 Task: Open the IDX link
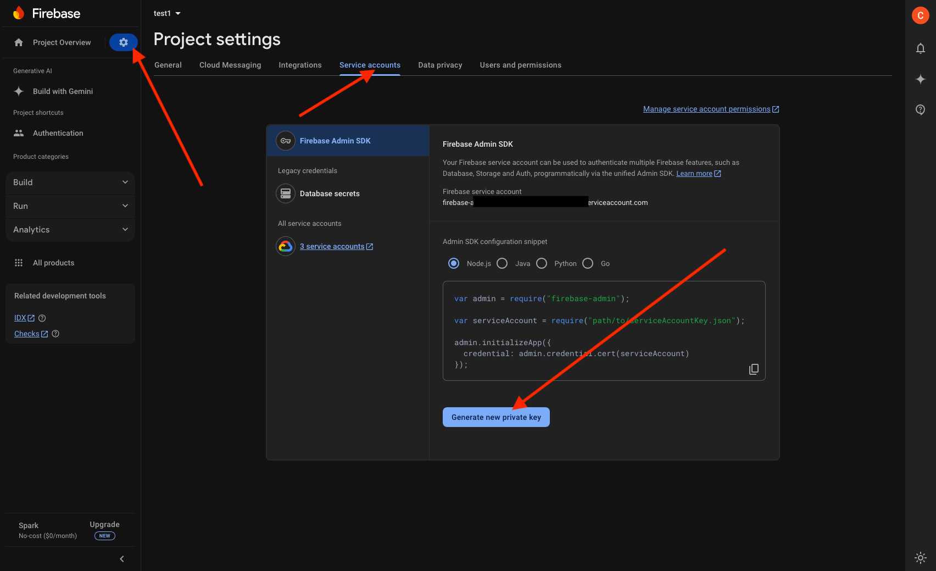(24, 318)
